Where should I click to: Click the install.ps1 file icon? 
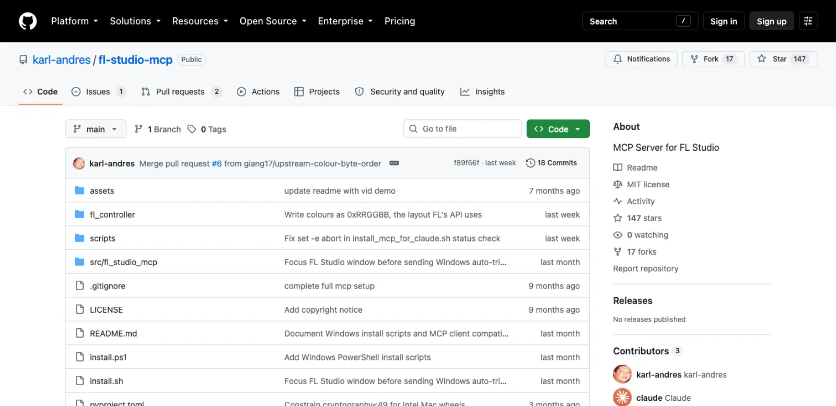click(79, 357)
